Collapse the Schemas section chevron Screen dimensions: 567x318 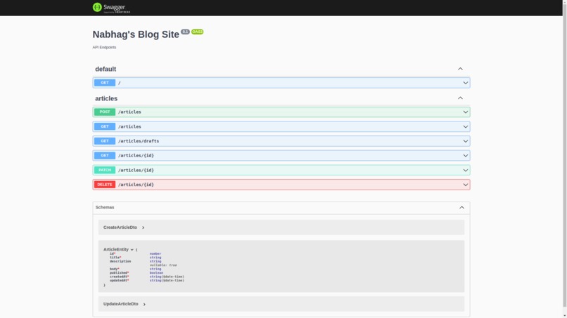(461, 208)
